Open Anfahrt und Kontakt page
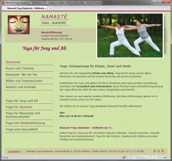This screenshot has width=172, height=161. click(21, 87)
